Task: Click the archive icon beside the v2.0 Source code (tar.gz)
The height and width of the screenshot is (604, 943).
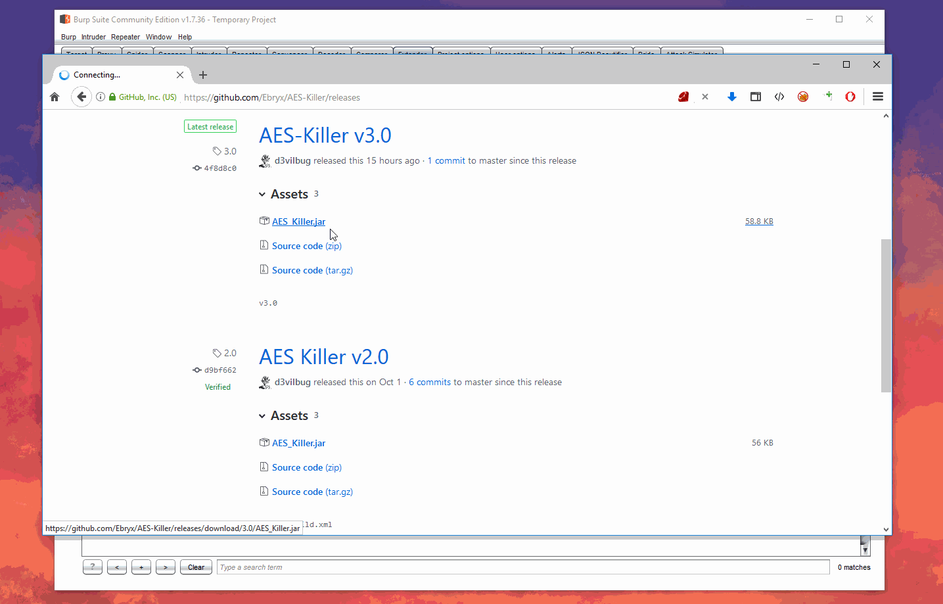Action: (264, 491)
